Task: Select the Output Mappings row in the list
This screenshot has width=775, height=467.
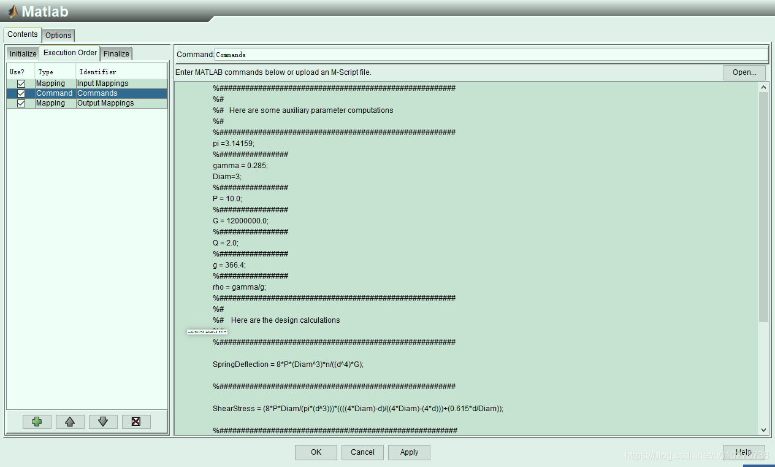Action: (105, 103)
